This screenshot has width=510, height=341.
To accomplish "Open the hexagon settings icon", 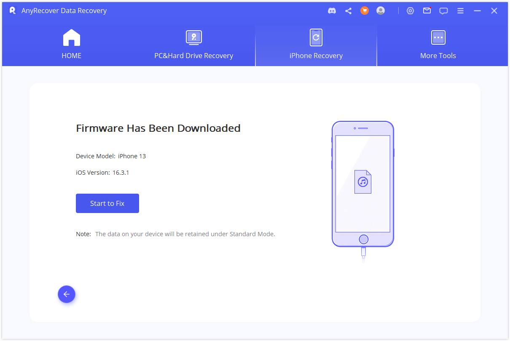I will point(410,11).
